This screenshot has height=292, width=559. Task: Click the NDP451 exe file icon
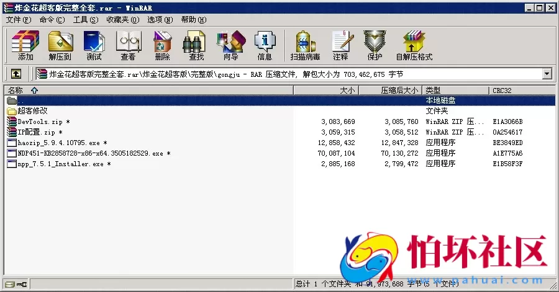[12, 153]
